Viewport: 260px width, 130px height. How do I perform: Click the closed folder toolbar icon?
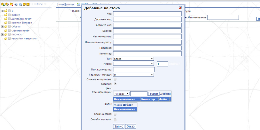[x=28, y=4]
